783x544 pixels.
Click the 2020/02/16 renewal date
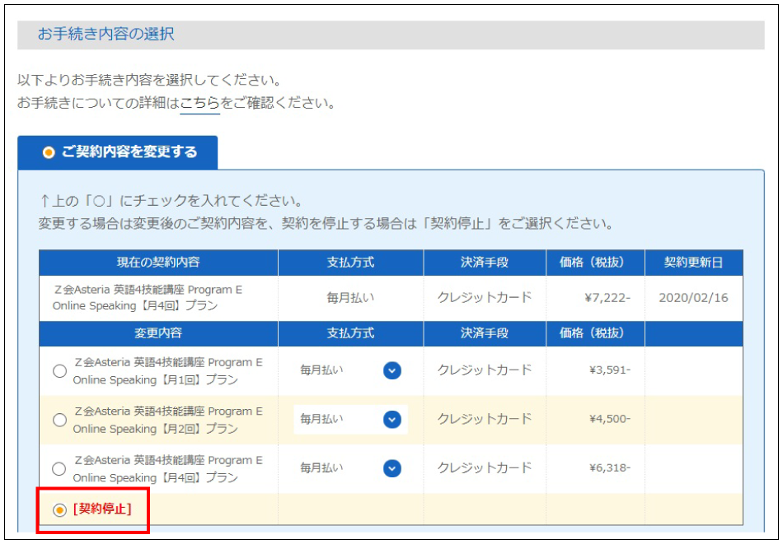click(693, 298)
